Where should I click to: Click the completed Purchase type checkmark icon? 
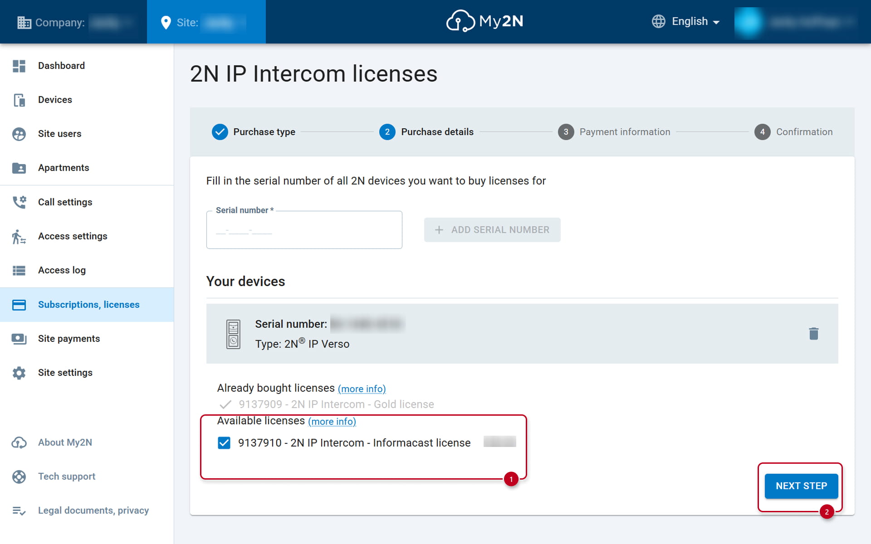point(220,132)
